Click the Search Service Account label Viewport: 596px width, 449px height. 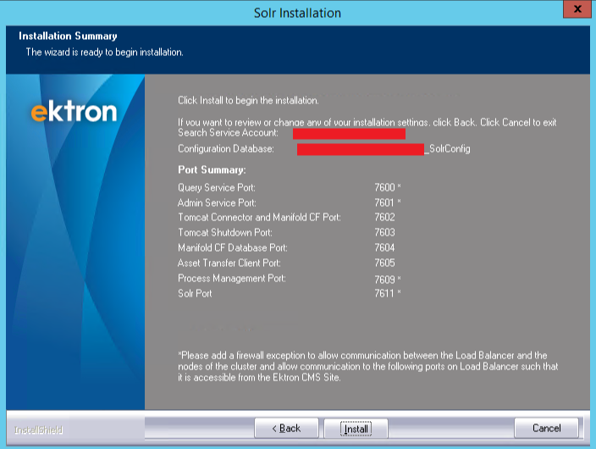(x=228, y=133)
